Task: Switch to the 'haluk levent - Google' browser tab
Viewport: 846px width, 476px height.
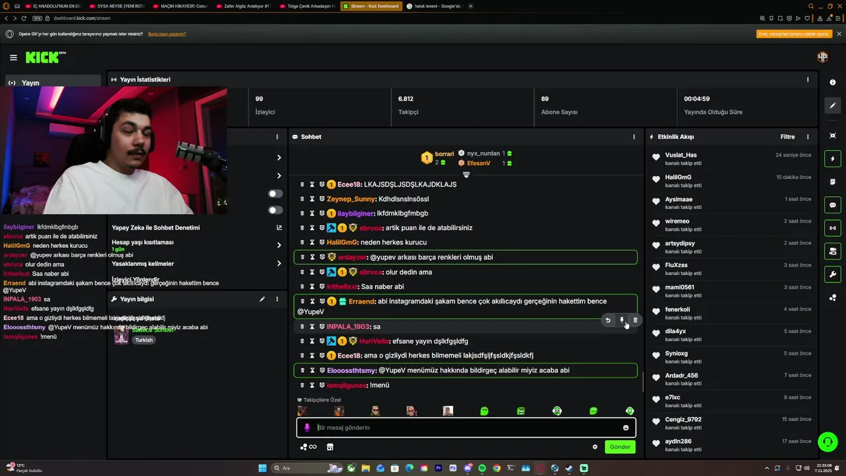Action: click(434, 6)
